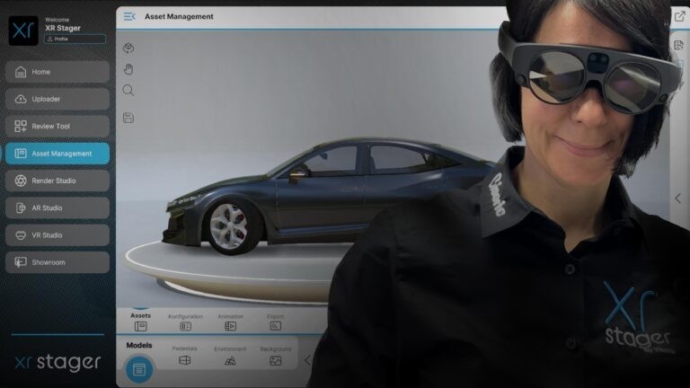Open Render Studio
This screenshot has width=690, height=388.
(57, 181)
